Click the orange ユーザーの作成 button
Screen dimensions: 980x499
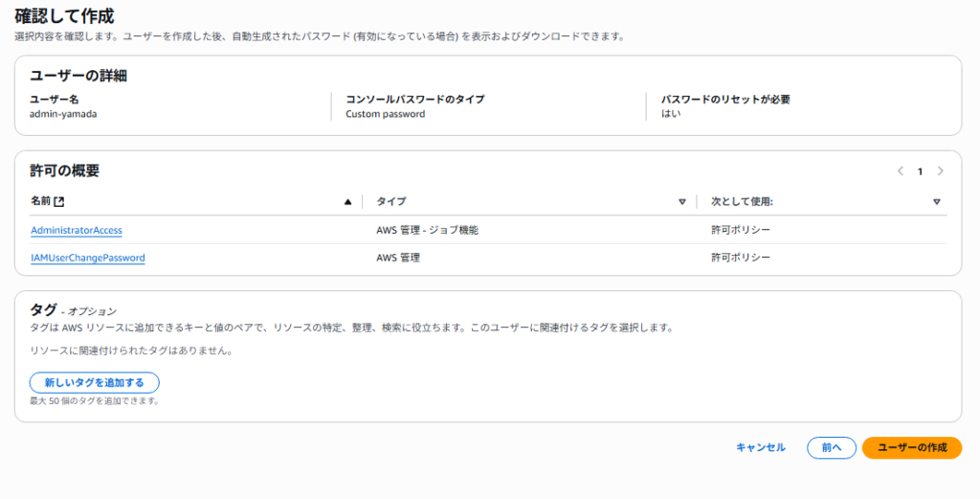click(x=911, y=447)
